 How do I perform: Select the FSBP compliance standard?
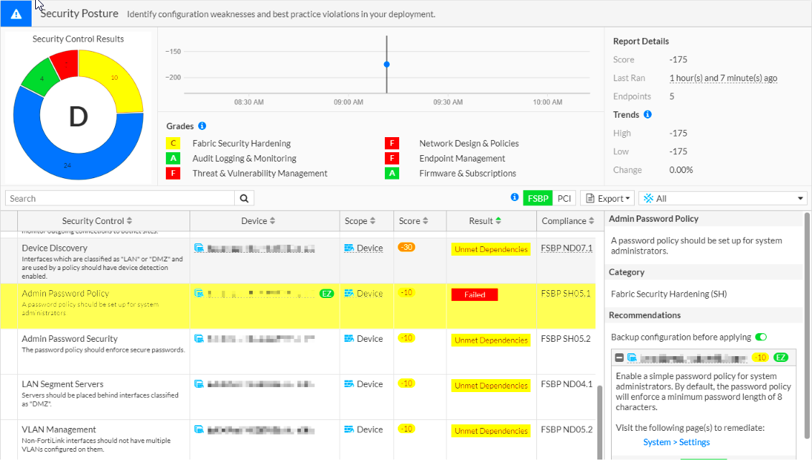pyautogui.click(x=538, y=197)
